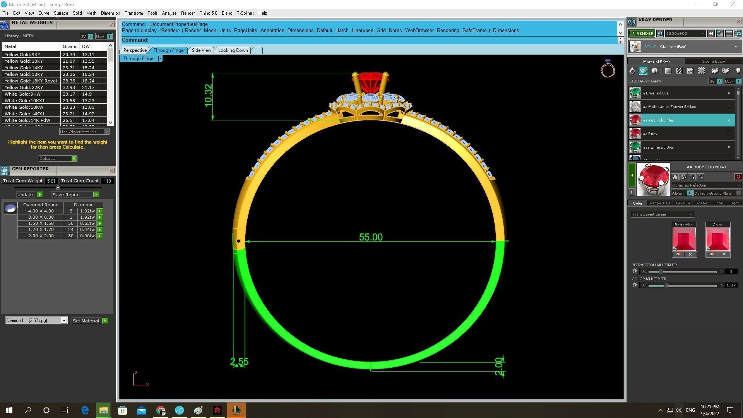Open the T-Splines menu
743x418 pixels.
coord(245,13)
